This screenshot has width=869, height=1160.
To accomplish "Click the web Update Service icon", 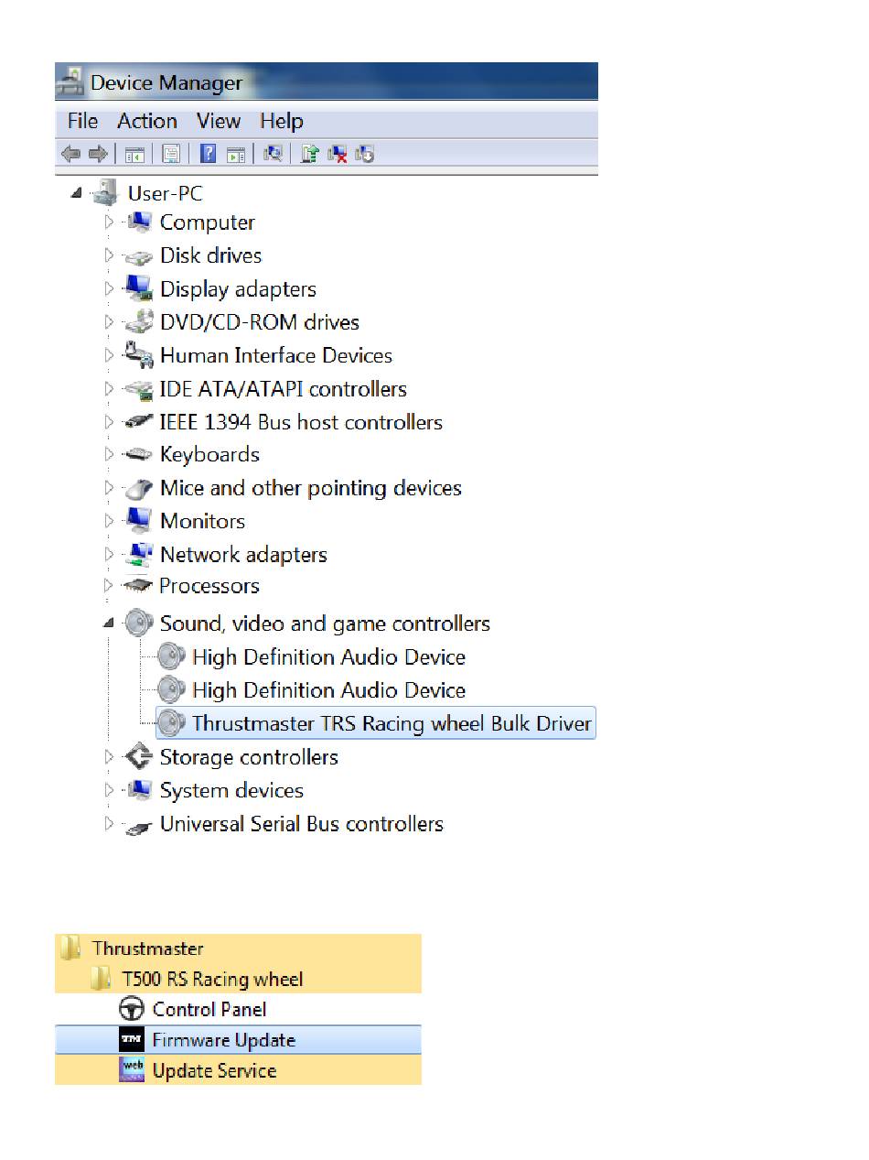I will coord(133,1070).
